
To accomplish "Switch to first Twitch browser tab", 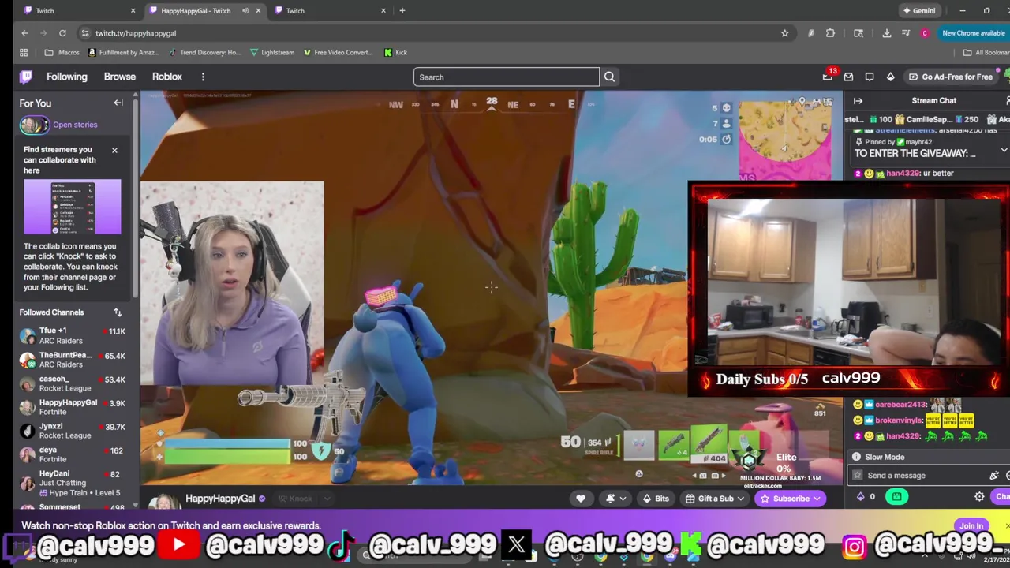I will (x=77, y=10).
